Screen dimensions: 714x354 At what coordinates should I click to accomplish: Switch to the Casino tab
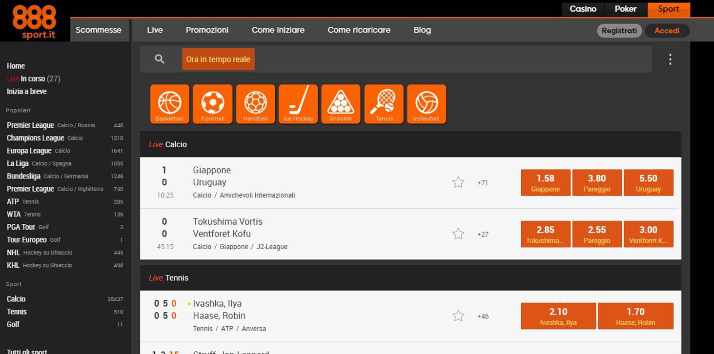pos(583,9)
